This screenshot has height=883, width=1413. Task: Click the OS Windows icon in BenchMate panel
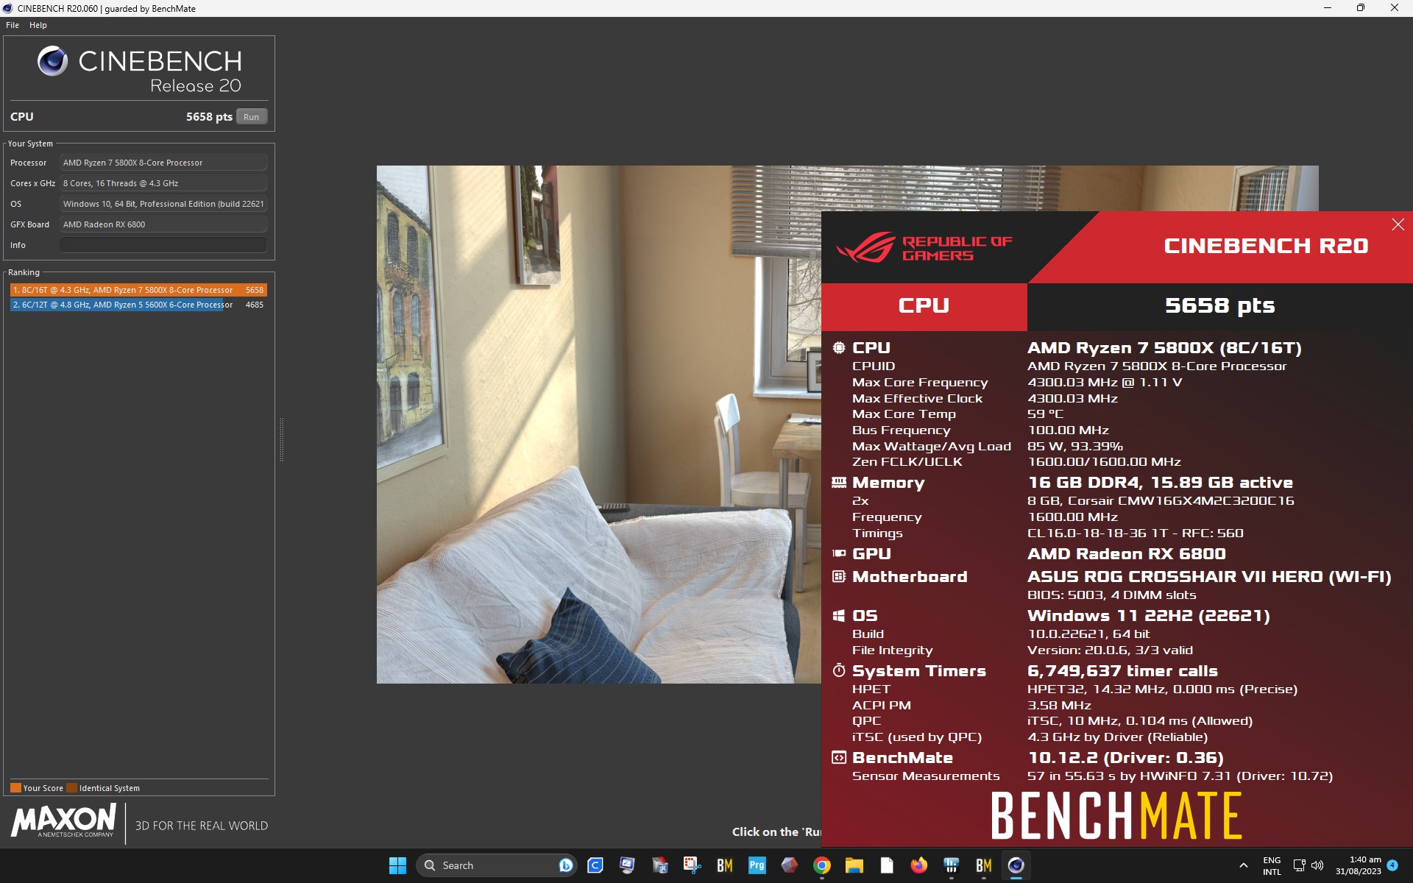[x=839, y=615]
